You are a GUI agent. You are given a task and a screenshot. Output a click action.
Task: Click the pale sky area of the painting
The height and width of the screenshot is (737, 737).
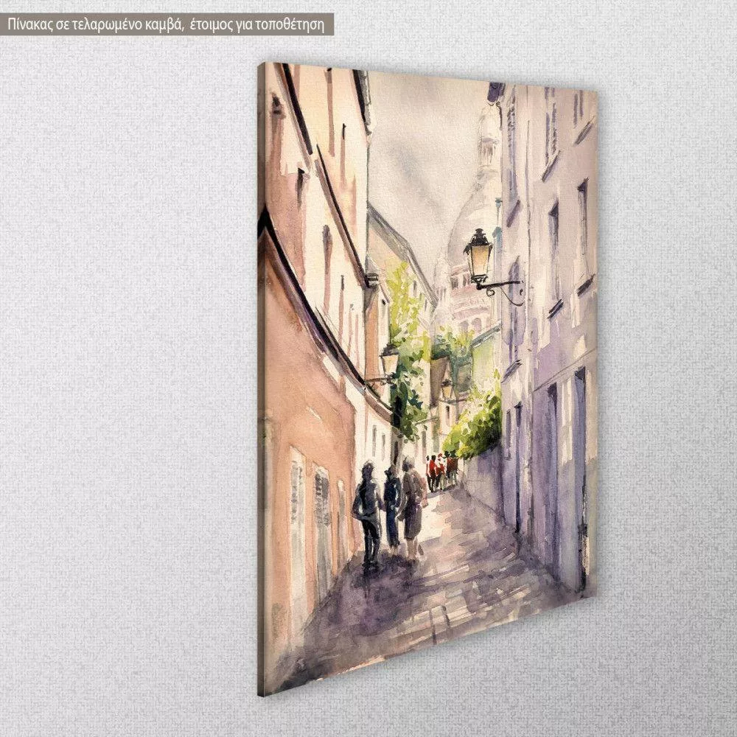coord(420,147)
